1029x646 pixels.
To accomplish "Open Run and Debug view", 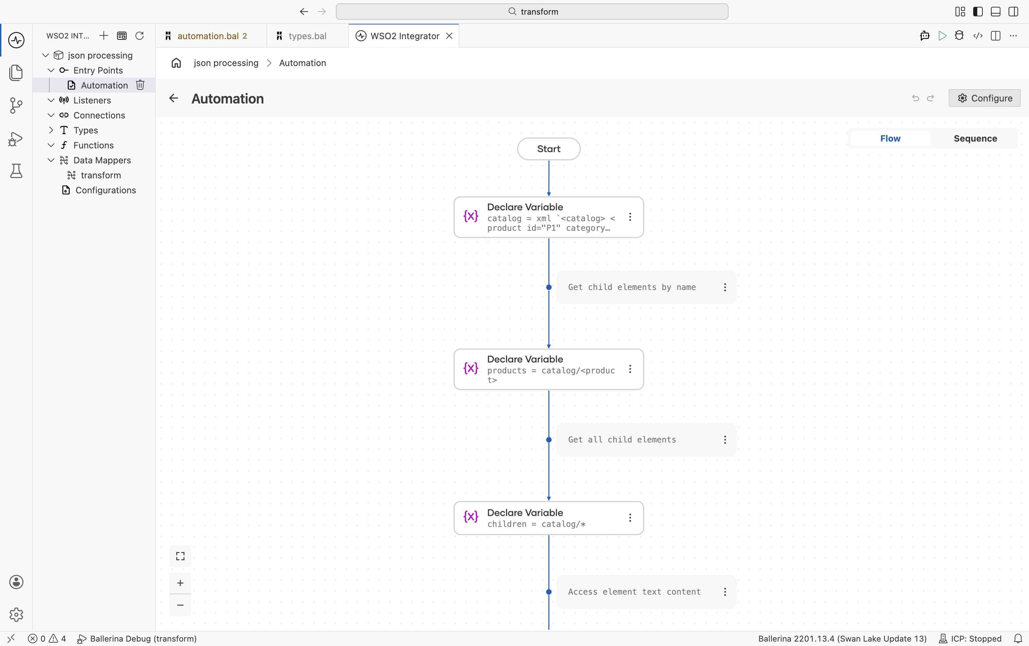I will tap(16, 139).
